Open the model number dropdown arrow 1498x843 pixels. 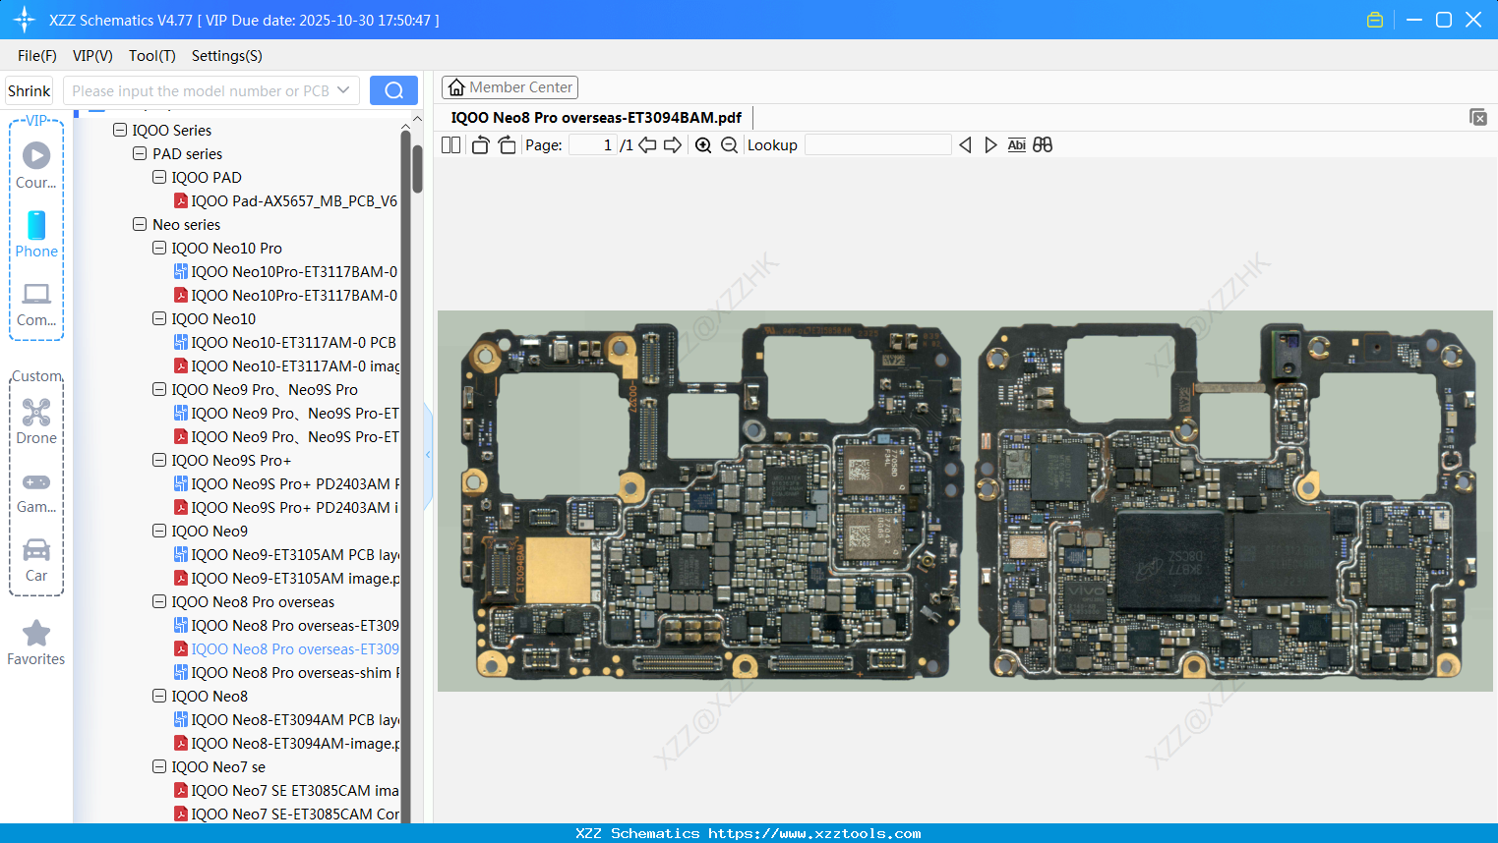(343, 90)
